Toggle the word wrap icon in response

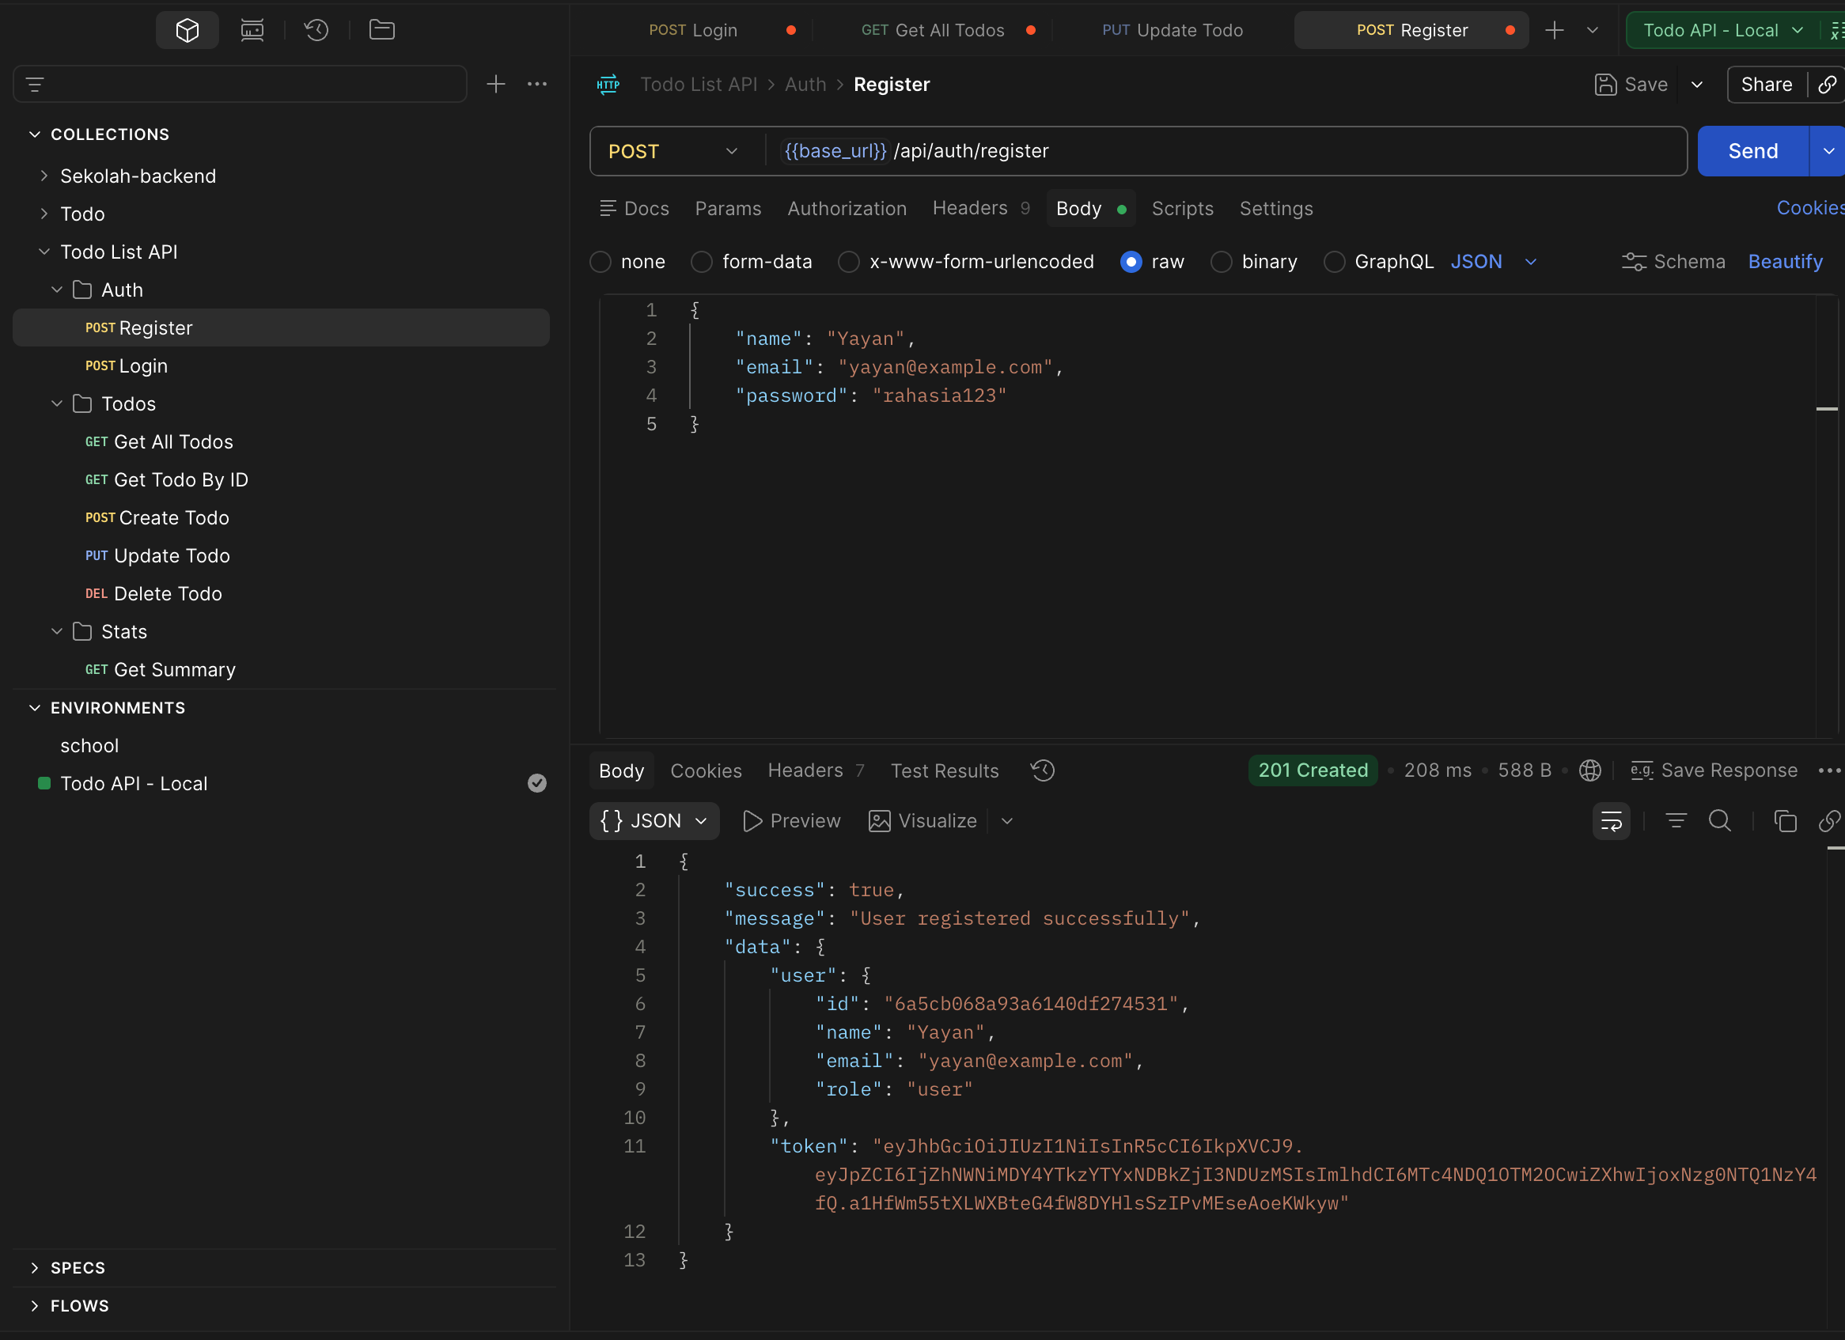1611,821
